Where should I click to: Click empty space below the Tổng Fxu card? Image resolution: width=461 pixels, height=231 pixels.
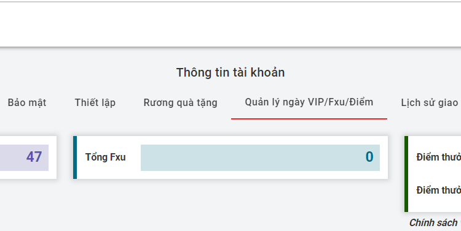pos(230,202)
